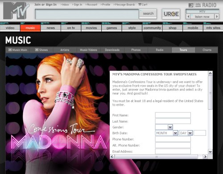
Task: Open the community navigation tab
Action: [x=152, y=28]
